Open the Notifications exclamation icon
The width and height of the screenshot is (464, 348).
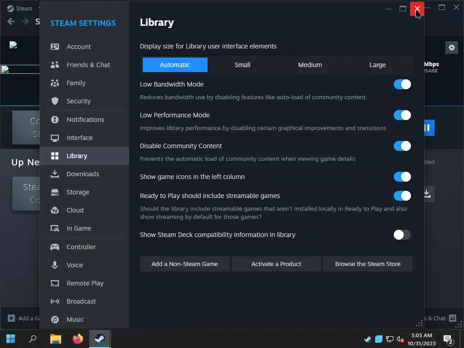tap(55, 120)
